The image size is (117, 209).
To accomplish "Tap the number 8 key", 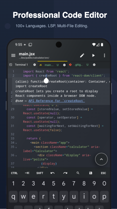I will click(84, 184).
